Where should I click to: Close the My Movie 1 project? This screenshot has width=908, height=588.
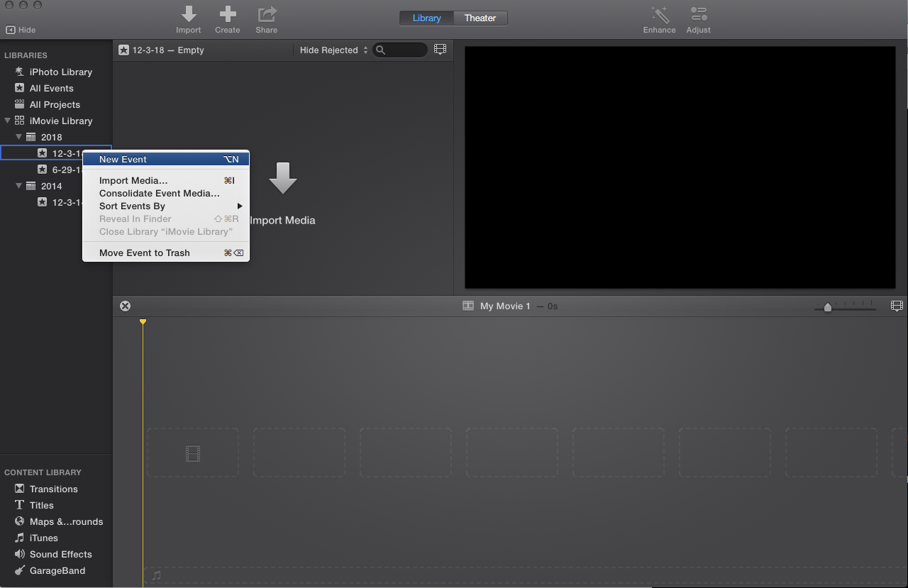click(x=126, y=306)
